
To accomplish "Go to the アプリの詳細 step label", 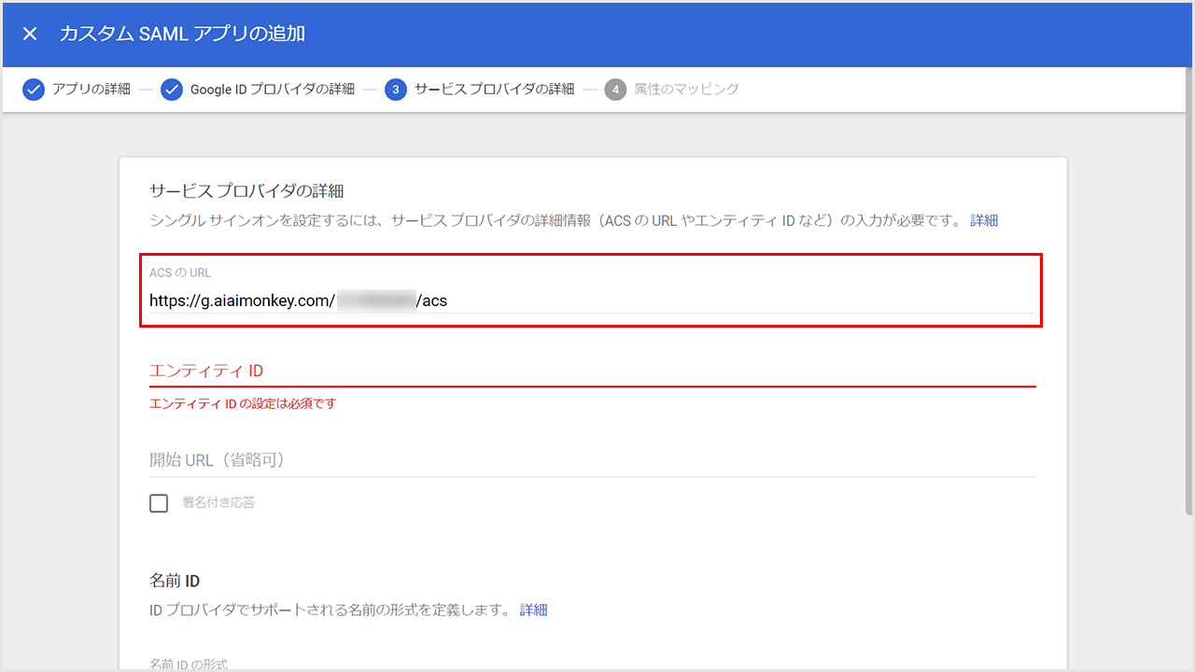I will coord(91,90).
